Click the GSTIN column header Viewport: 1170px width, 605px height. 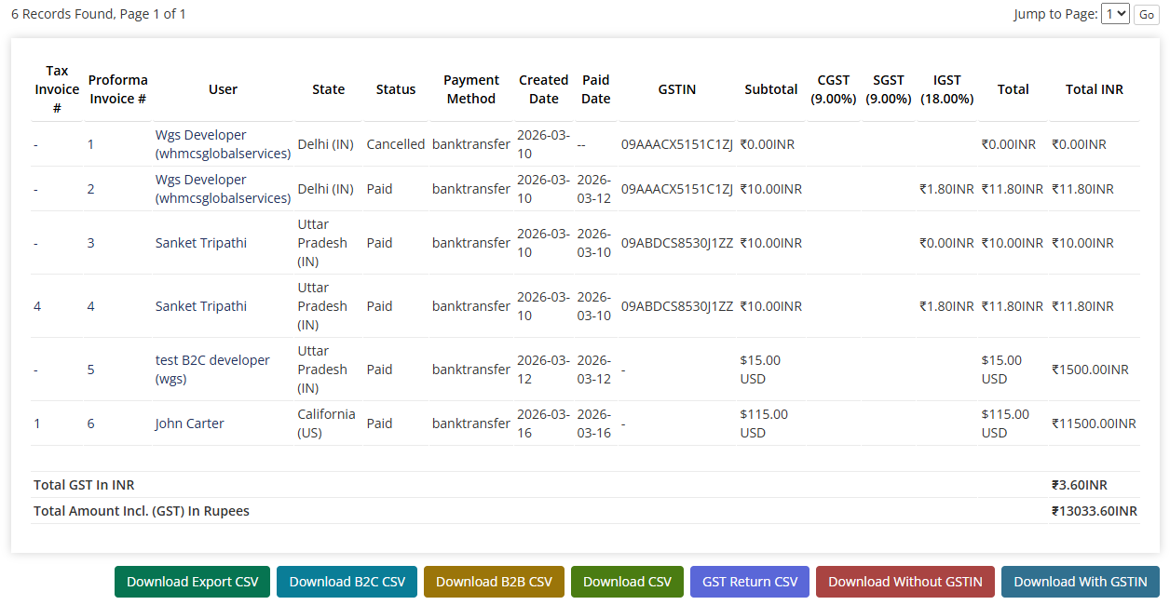tap(676, 89)
